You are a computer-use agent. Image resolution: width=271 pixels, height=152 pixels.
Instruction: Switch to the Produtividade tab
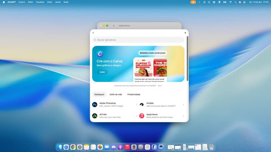point(134,94)
